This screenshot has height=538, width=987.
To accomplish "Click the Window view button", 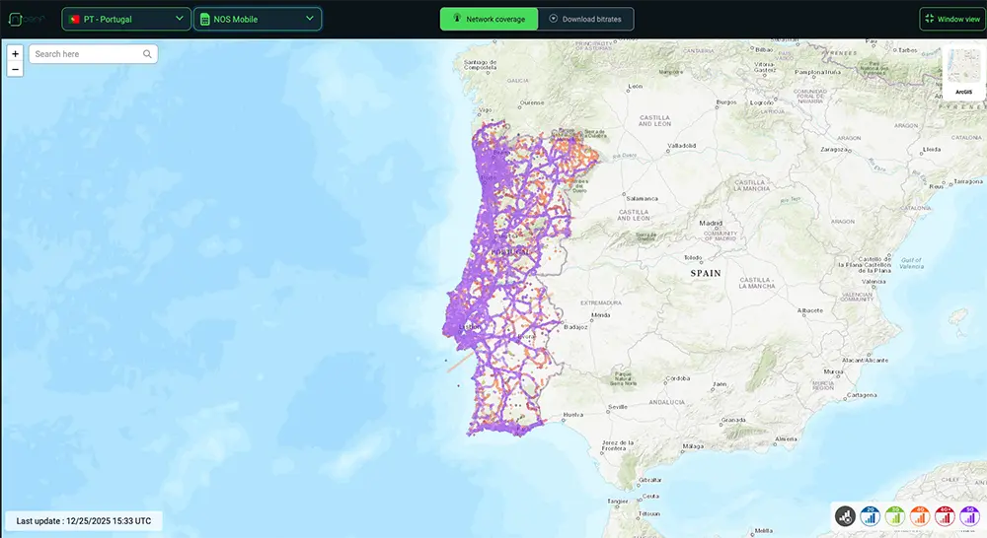I will click(x=952, y=19).
